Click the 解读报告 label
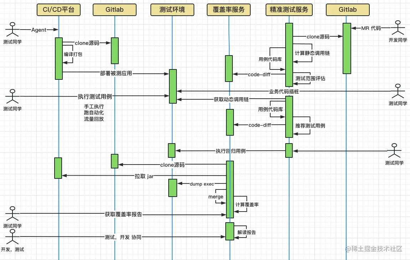410x260 pixels. (x=247, y=232)
